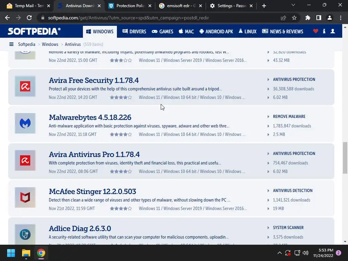This screenshot has height=261, width=348.
Task: Open the hamburger menu beside breadcrumbs
Action: [x=11, y=45]
